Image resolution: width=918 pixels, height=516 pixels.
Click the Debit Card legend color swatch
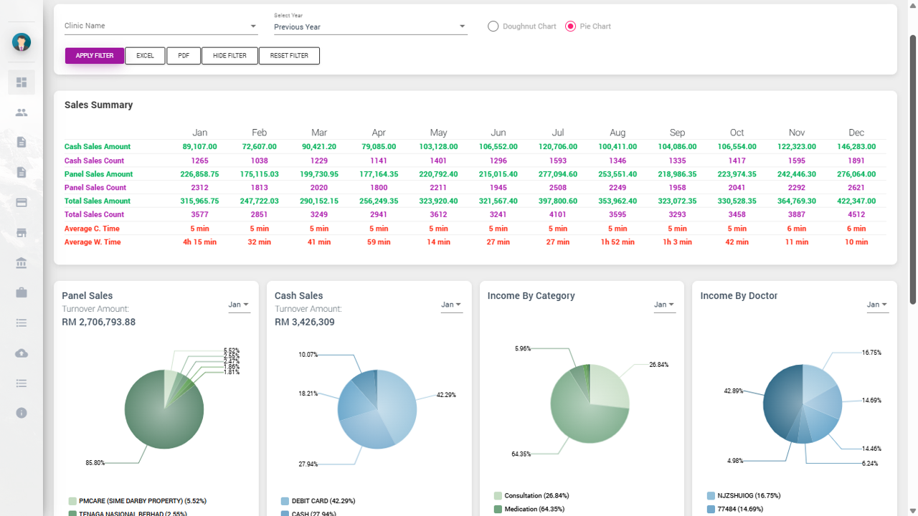[285, 502]
